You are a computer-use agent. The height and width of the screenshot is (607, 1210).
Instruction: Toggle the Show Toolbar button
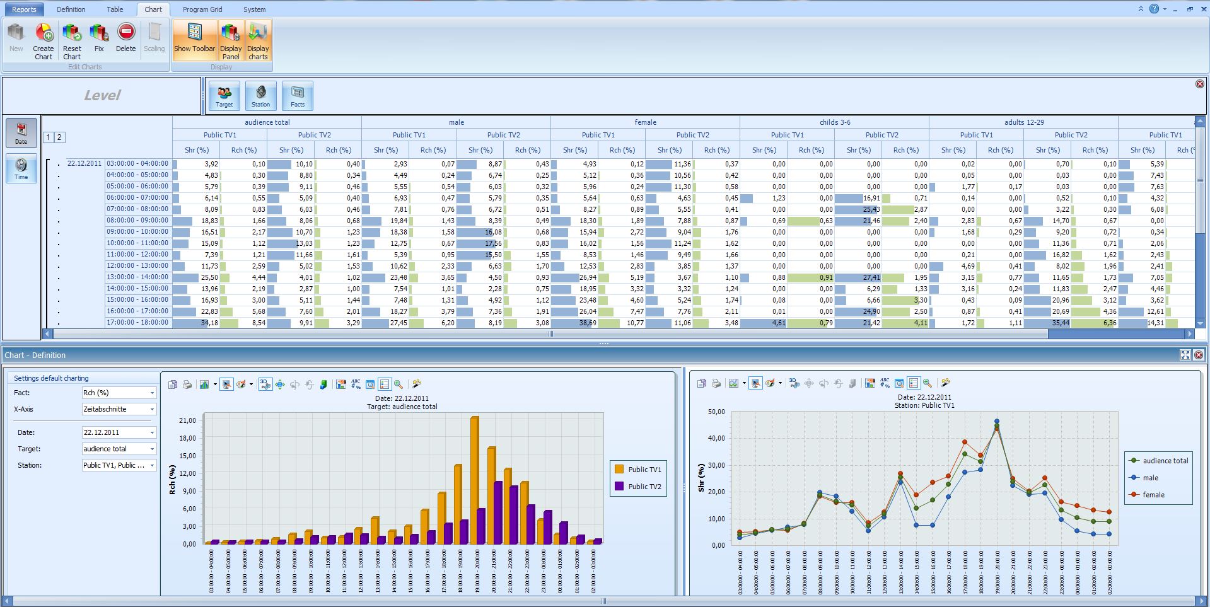coord(195,40)
